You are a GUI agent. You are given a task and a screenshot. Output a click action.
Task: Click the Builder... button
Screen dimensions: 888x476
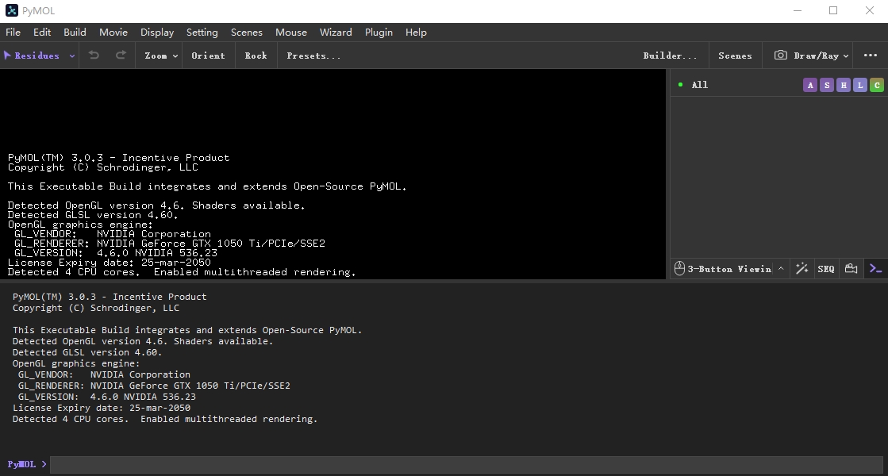pos(670,56)
